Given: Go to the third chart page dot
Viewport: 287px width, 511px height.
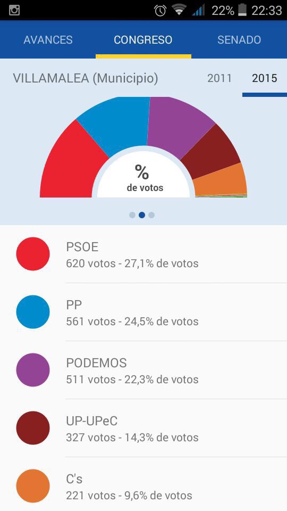Looking at the screenshot, I should point(151,215).
